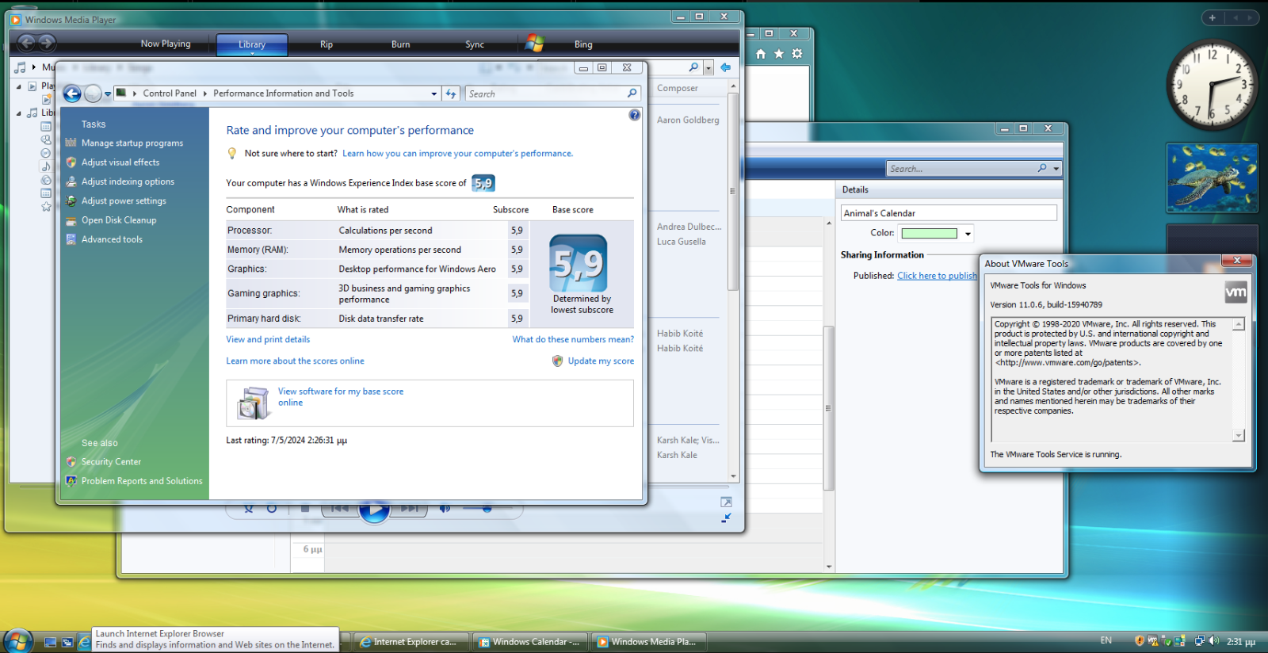
Task: Adjust the Media Player volume slider
Action: [x=487, y=509]
